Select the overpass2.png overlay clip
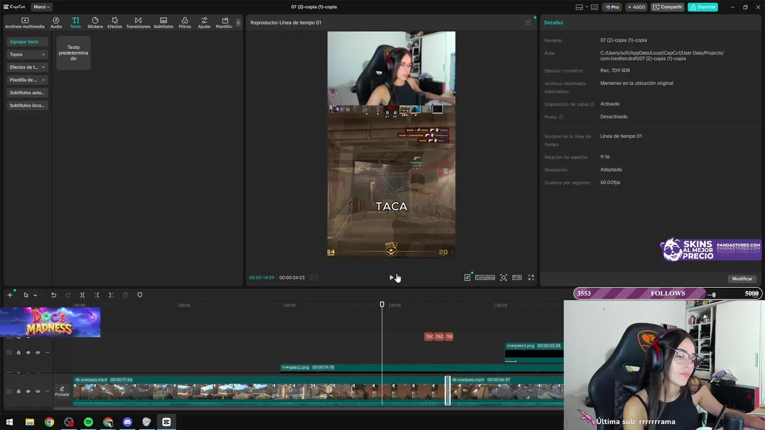The height and width of the screenshot is (430, 765). (x=422, y=367)
